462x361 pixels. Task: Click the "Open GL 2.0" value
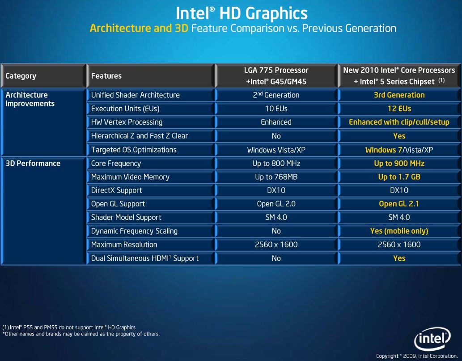click(276, 204)
